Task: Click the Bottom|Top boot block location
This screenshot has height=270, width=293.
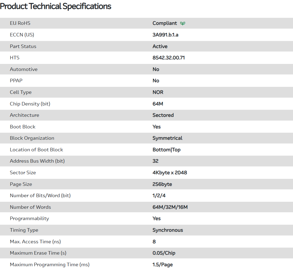Action: 166,150
